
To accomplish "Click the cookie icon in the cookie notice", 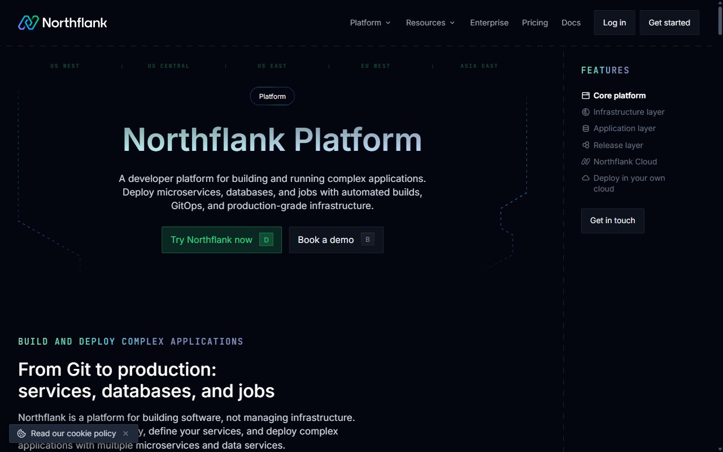I will point(21,433).
